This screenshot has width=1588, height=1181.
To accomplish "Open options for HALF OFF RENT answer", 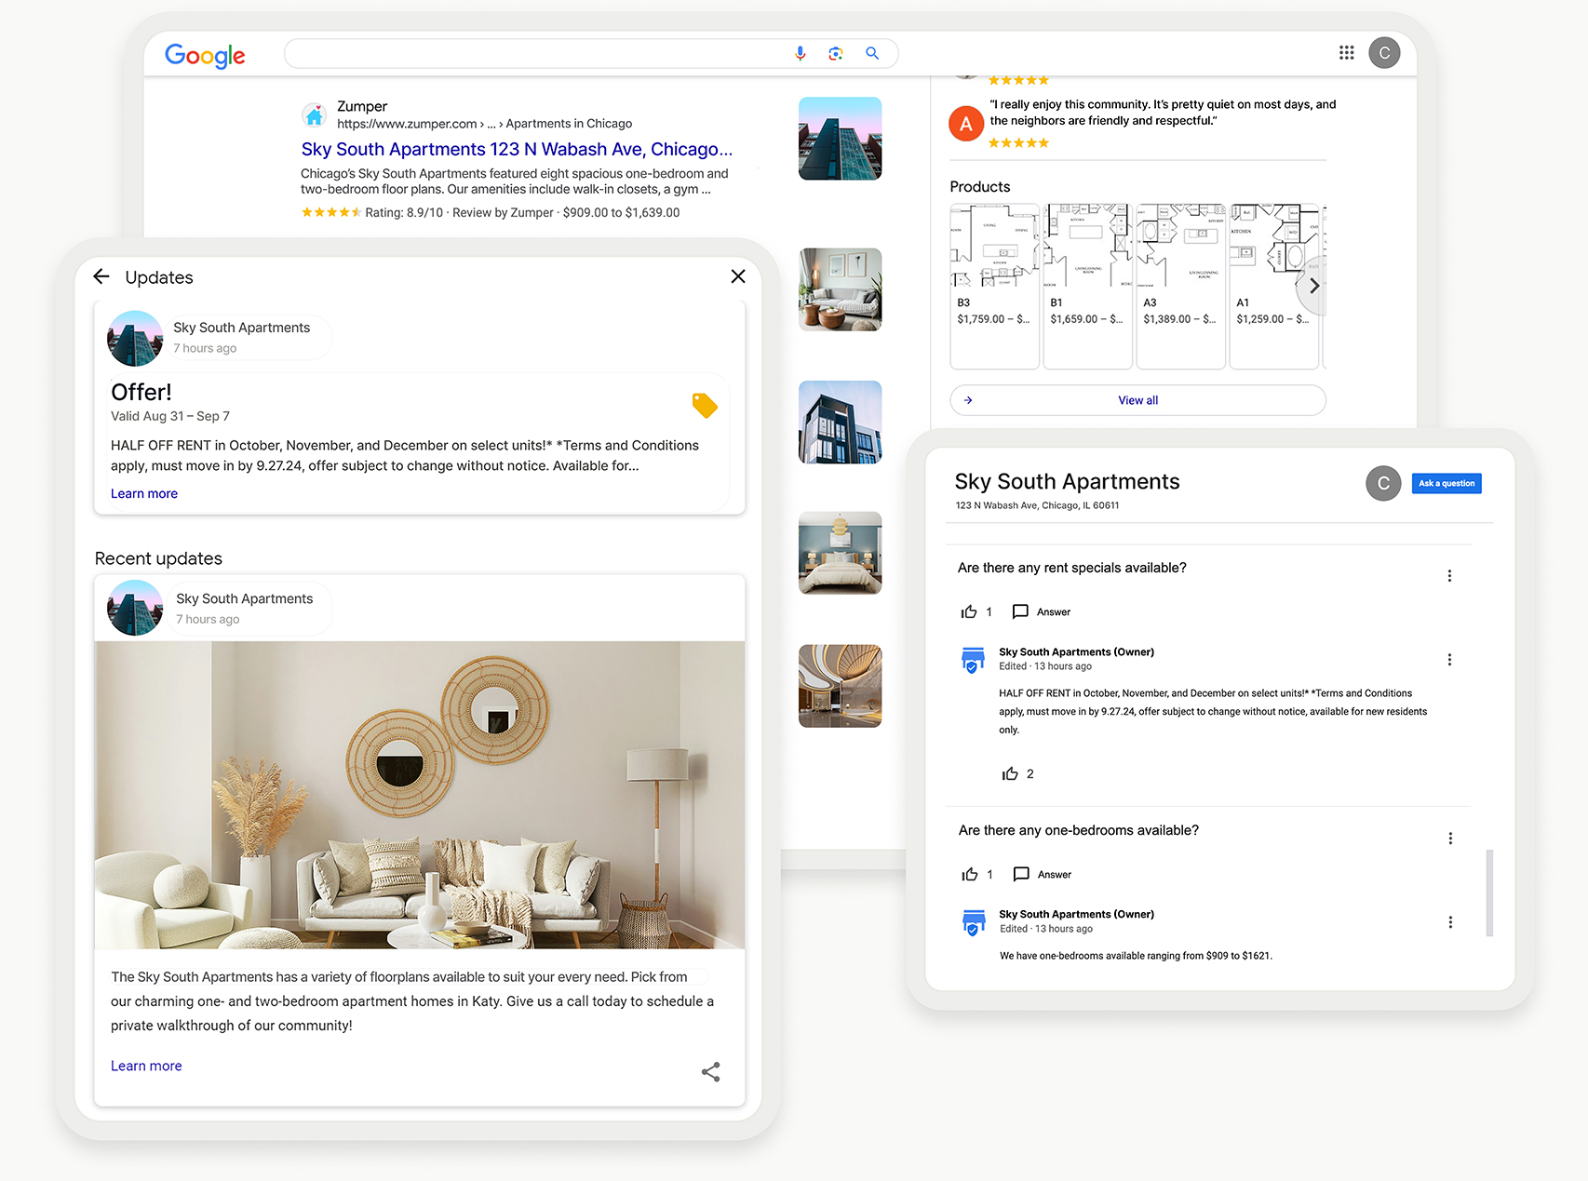I will click(x=1449, y=659).
